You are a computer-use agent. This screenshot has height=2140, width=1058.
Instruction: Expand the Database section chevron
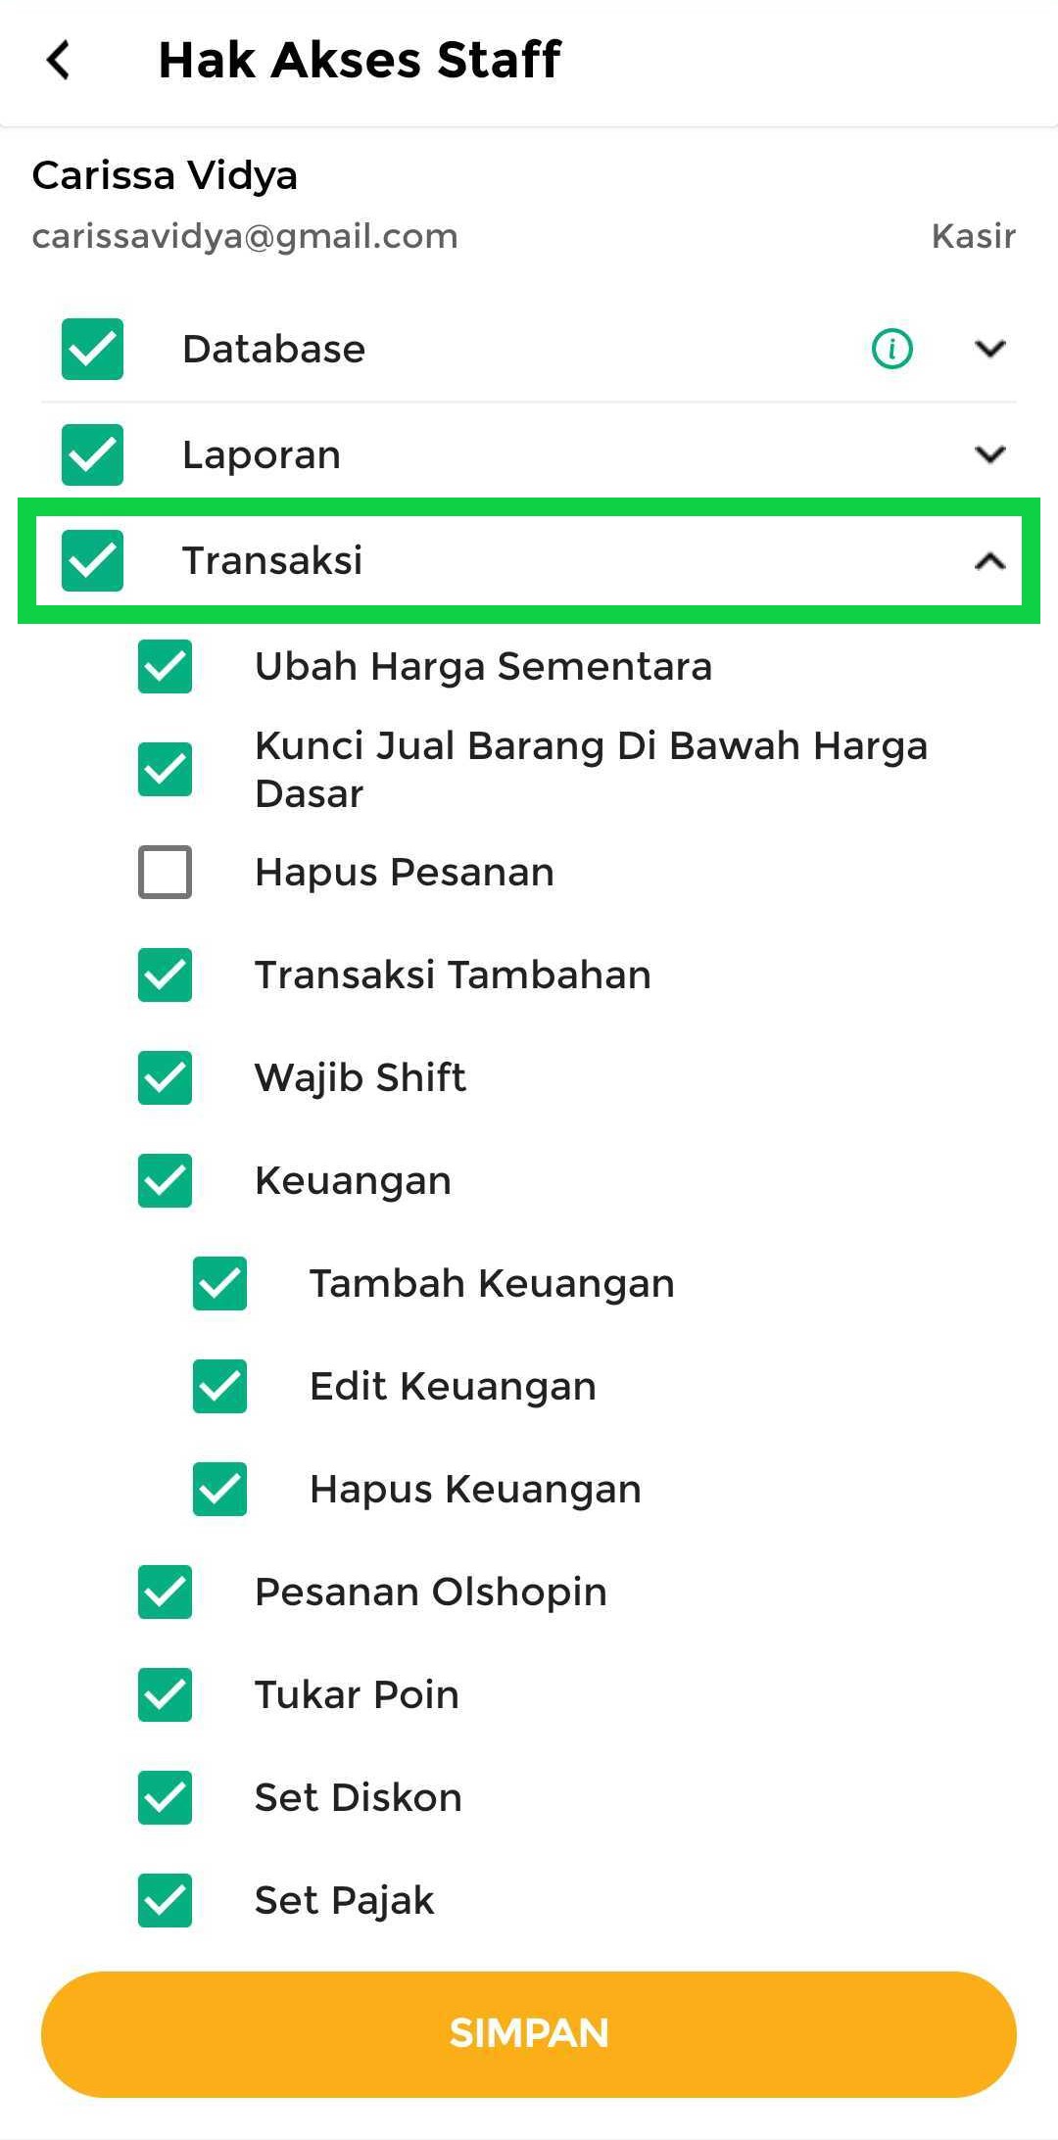point(990,349)
